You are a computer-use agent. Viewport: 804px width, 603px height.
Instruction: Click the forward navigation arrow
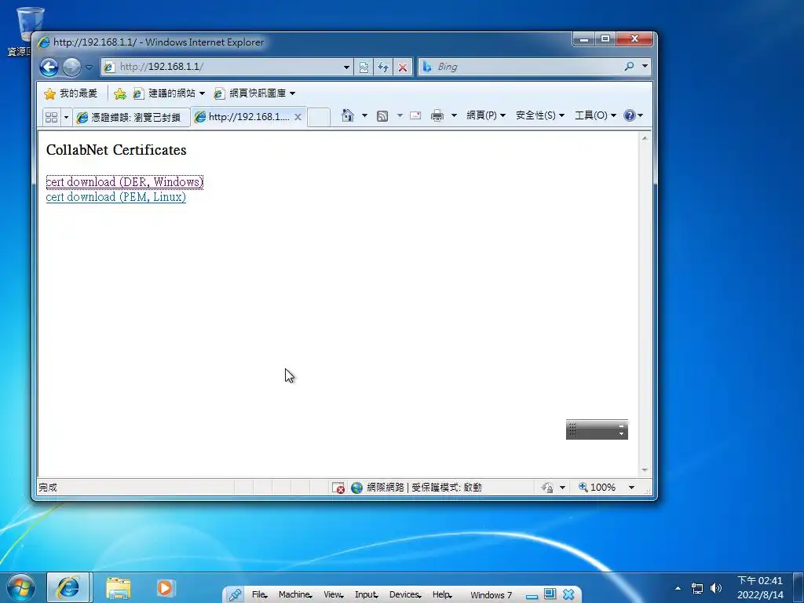71,68
